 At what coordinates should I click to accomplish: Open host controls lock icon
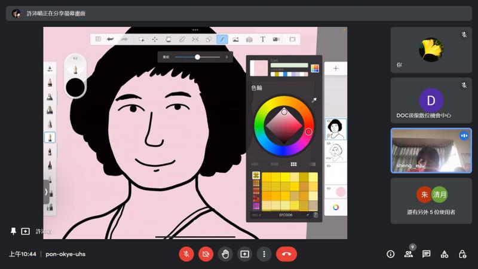coord(462,254)
